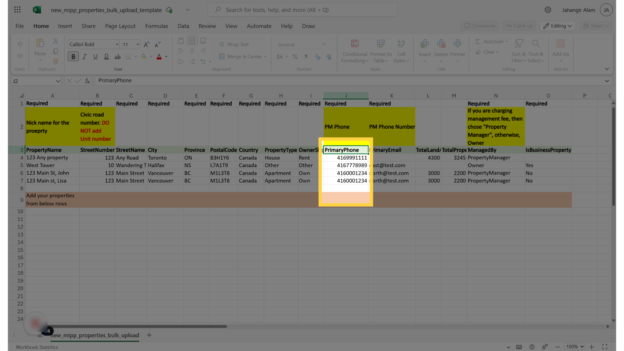
Task: Add a new sheet with plus icon
Action: click(x=149, y=335)
